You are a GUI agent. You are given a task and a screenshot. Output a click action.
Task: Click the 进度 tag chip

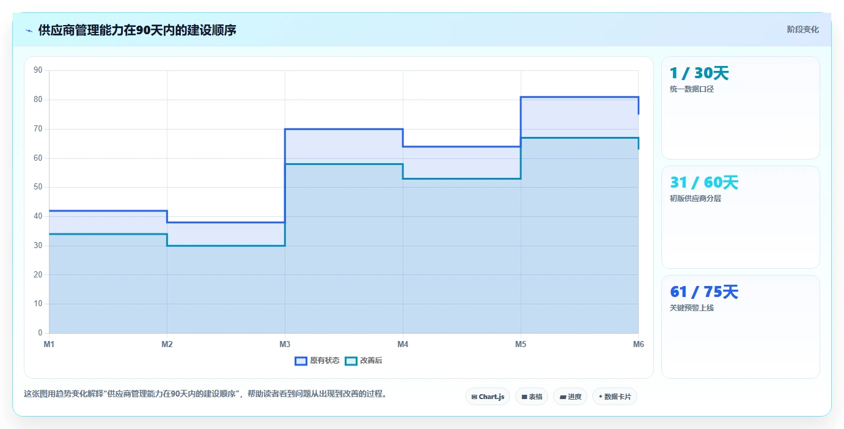[570, 397]
